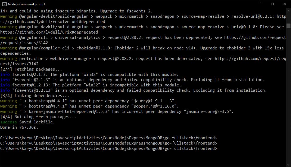This screenshot has height=167, width=291.
Task: Click the "[3/4] Linking dependencies..." line
Action: point(35,96)
